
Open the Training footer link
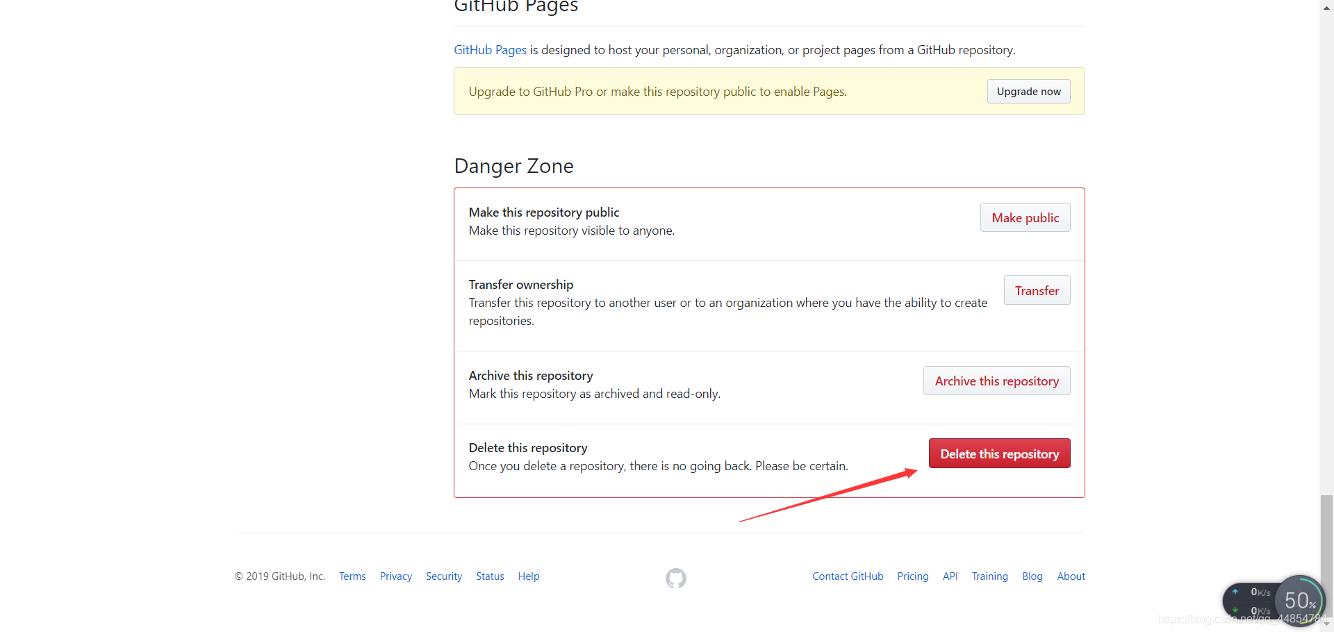[x=989, y=576]
